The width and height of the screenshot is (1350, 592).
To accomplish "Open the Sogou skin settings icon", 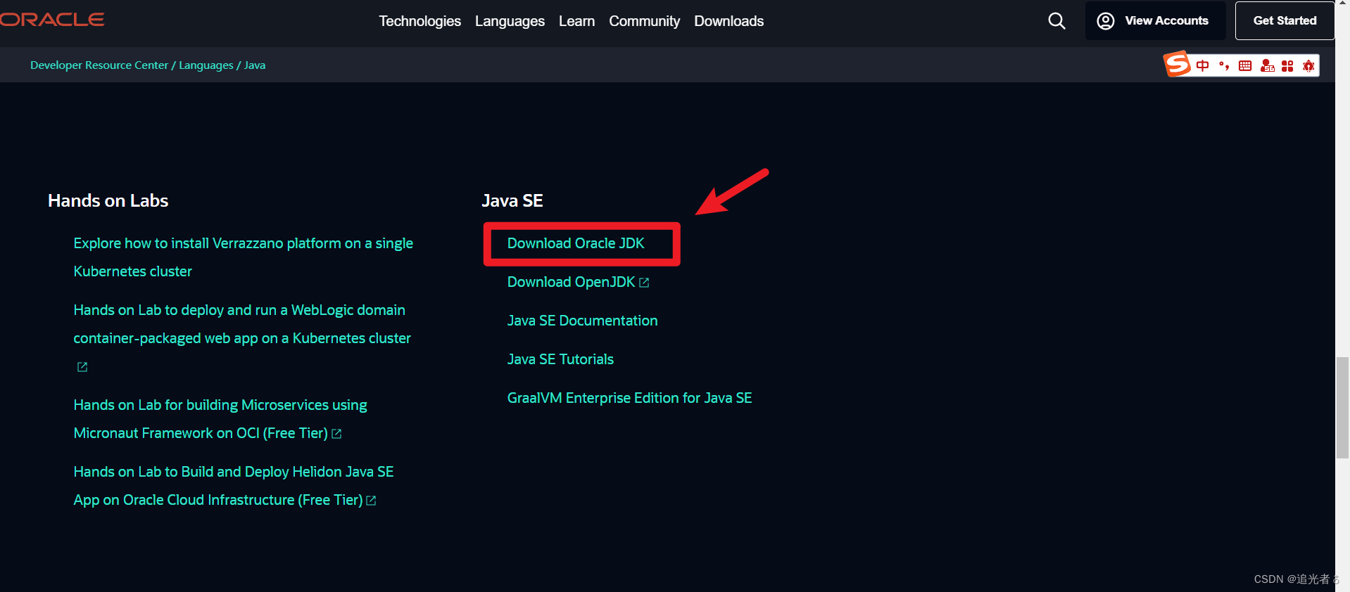I will point(1308,65).
